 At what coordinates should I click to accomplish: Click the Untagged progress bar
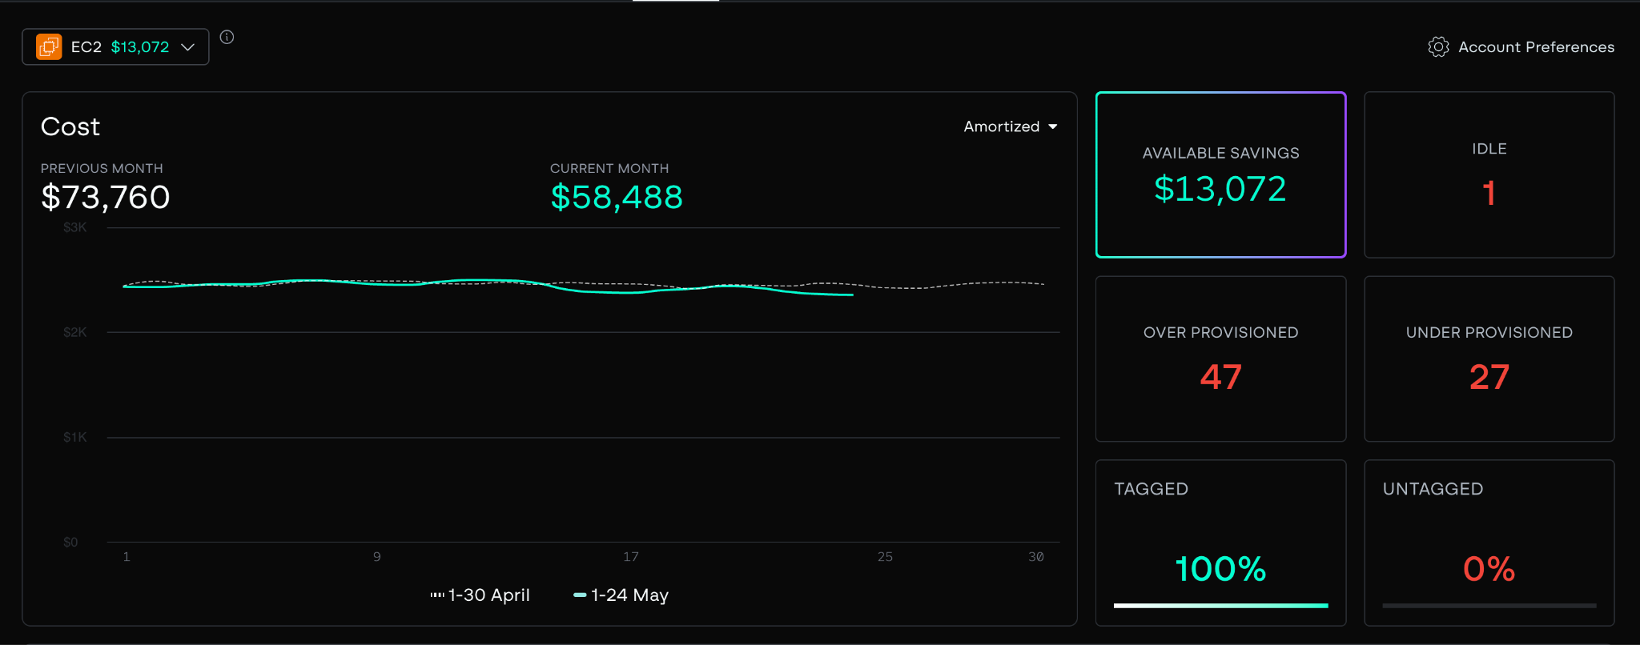[1489, 606]
